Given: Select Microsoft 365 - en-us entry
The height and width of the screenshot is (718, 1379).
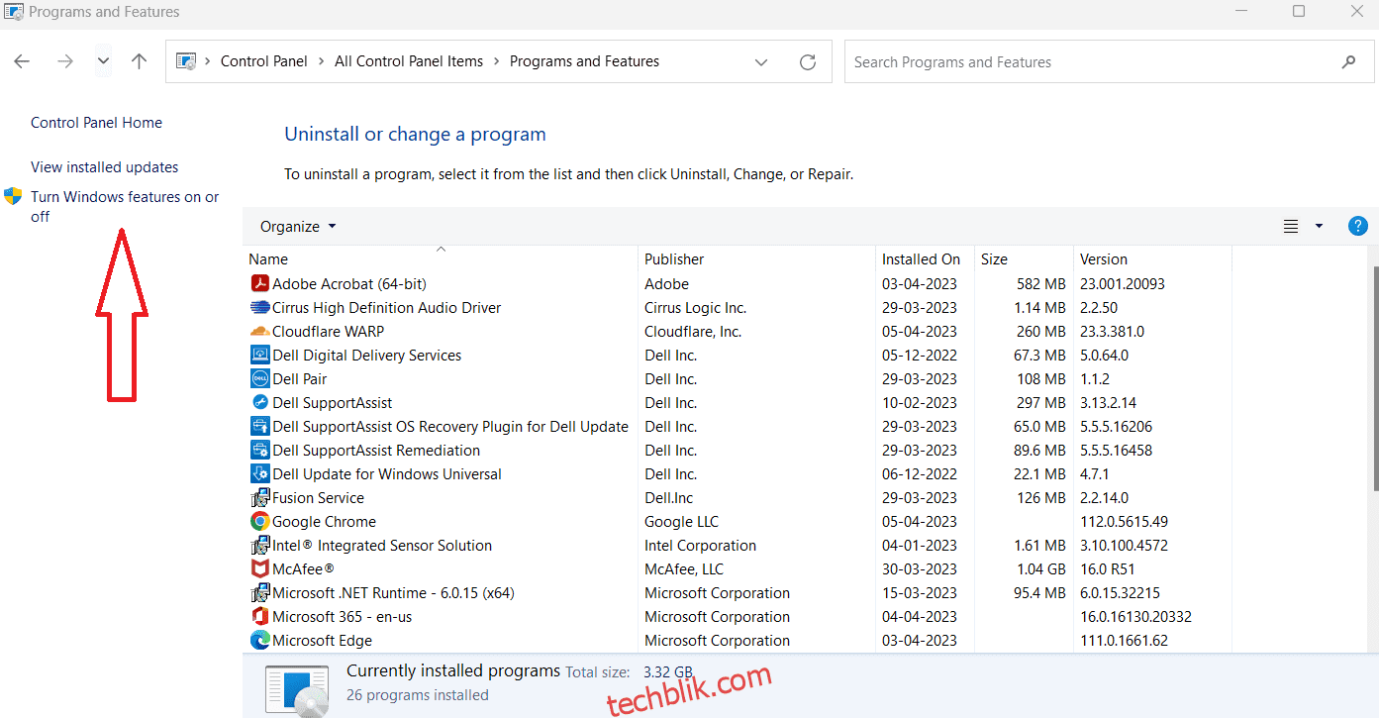Looking at the screenshot, I should click(342, 617).
